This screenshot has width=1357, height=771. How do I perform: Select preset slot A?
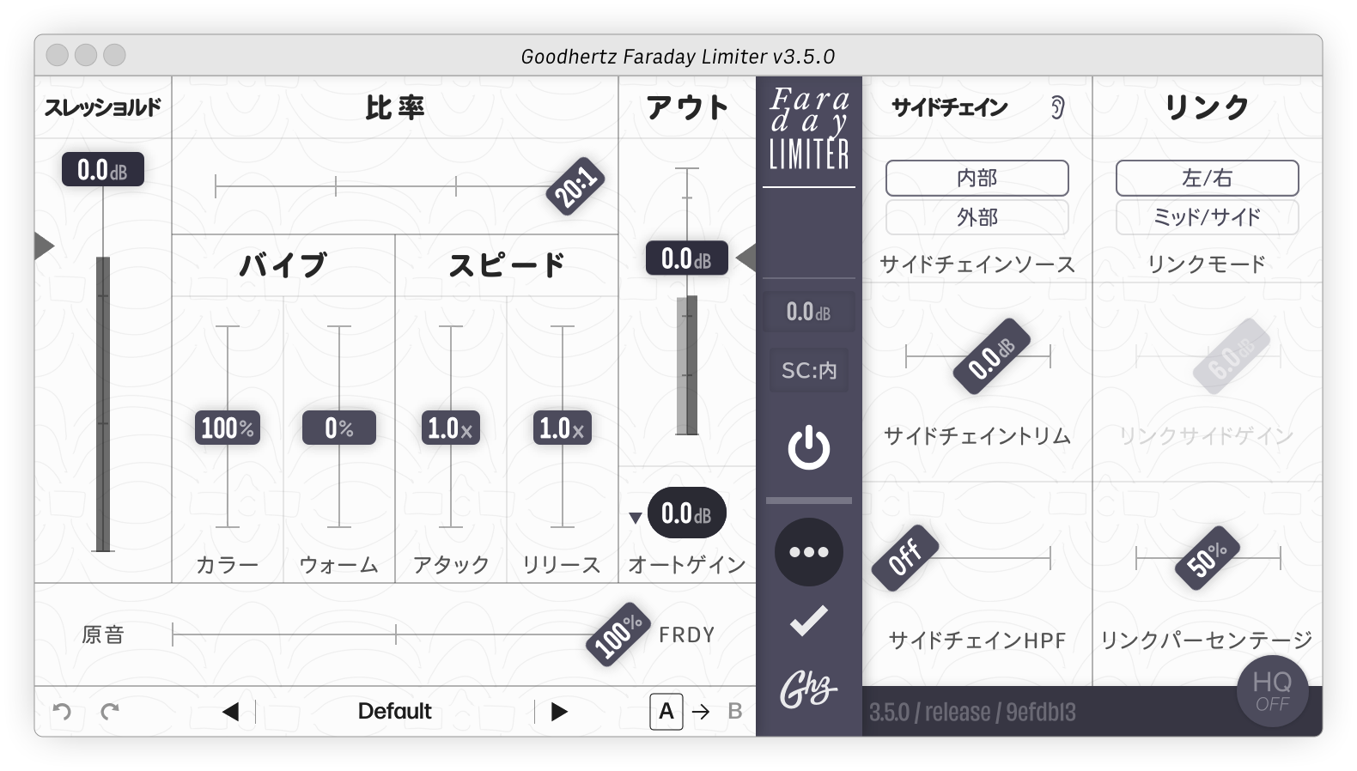click(666, 711)
